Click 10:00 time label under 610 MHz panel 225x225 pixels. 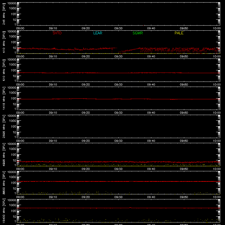(217, 85)
